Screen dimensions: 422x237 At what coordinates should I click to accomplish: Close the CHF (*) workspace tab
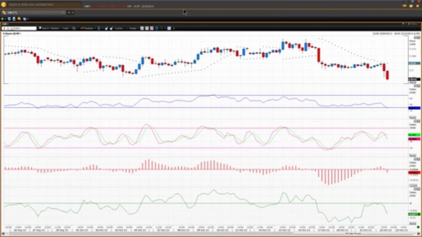coord(63,13)
